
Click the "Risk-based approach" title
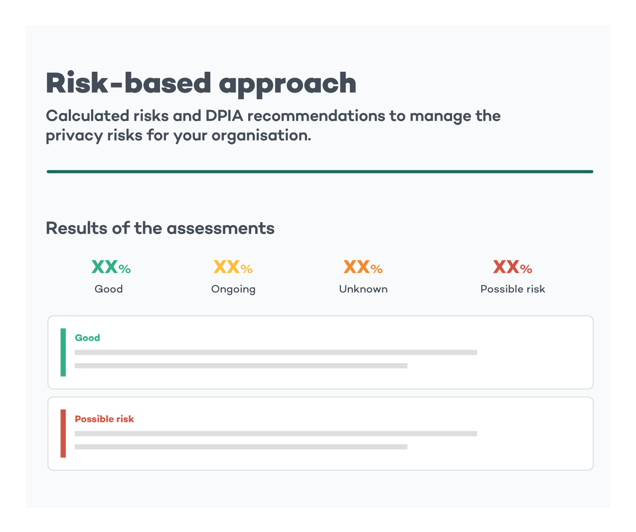coord(201,83)
